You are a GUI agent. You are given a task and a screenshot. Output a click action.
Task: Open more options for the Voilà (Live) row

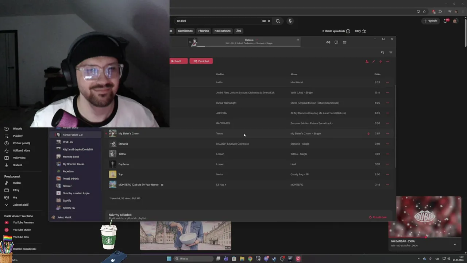[387, 92]
